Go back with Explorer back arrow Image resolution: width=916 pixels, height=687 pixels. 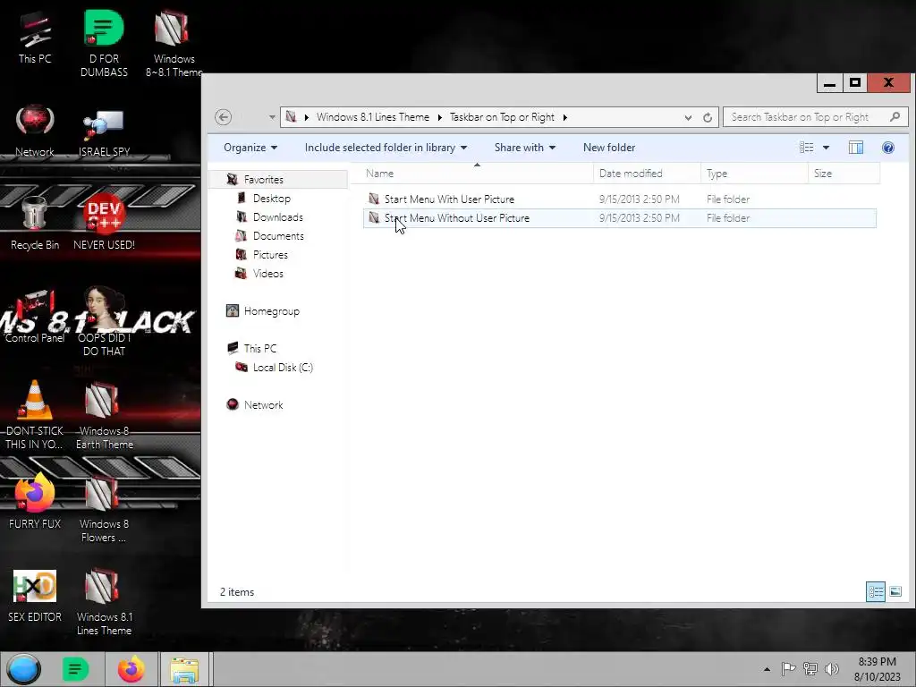coord(223,117)
